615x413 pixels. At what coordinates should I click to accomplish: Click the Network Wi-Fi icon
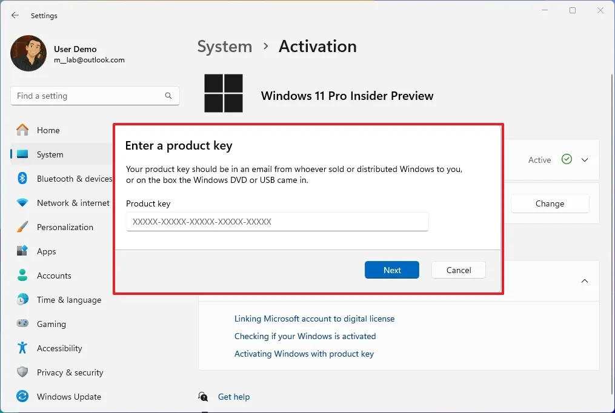22,203
